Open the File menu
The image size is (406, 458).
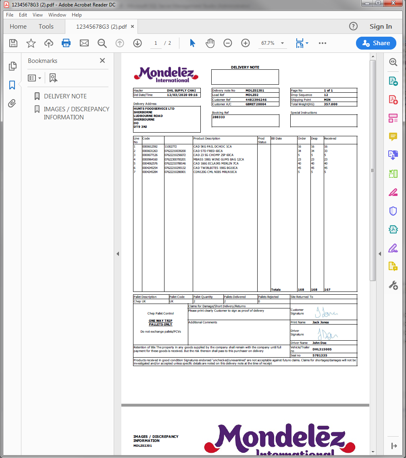[10, 15]
